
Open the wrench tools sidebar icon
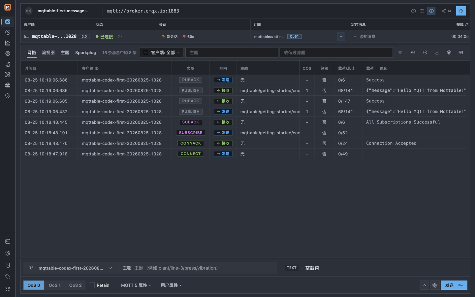coord(8,75)
